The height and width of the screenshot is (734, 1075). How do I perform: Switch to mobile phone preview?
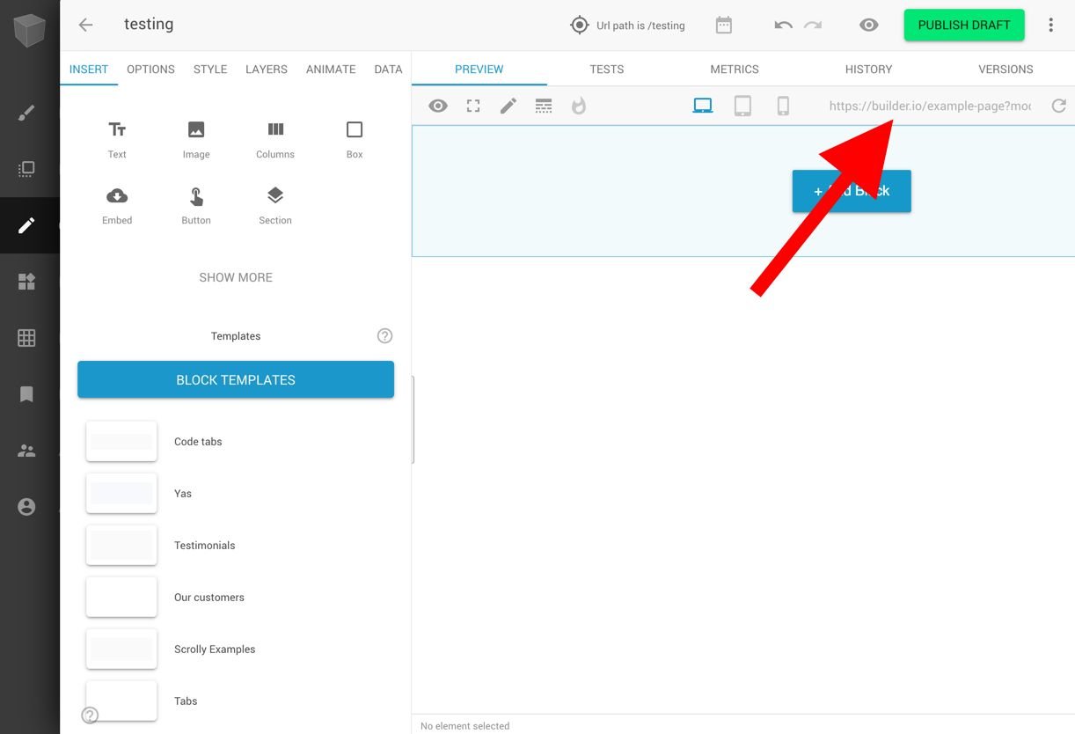point(783,106)
